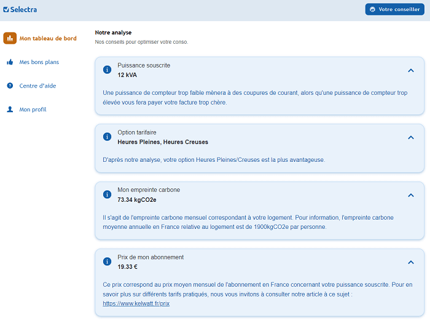Click 'Heures Pleines, Heures Creuses' value
Screen dimensions: 430x320
coord(163,142)
